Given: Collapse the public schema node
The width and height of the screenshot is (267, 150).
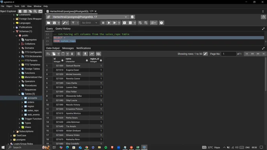Looking at the screenshot, I should click(x=16, y=36).
